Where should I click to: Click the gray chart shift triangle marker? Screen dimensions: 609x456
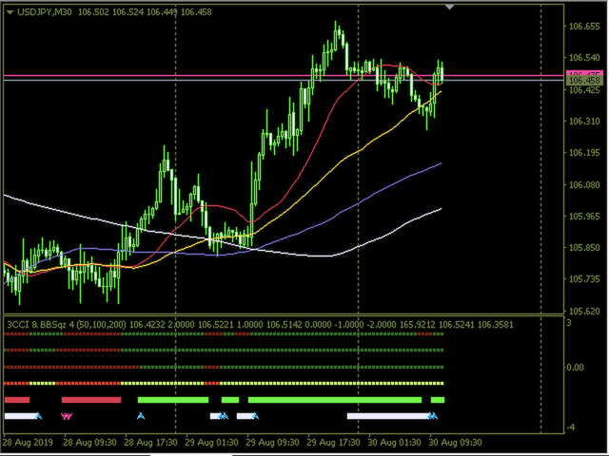pyautogui.click(x=449, y=7)
